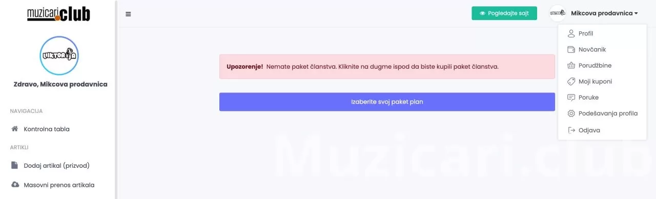Click the Poruke chat bubble icon
This screenshot has width=656, height=199.
pos(571,97)
